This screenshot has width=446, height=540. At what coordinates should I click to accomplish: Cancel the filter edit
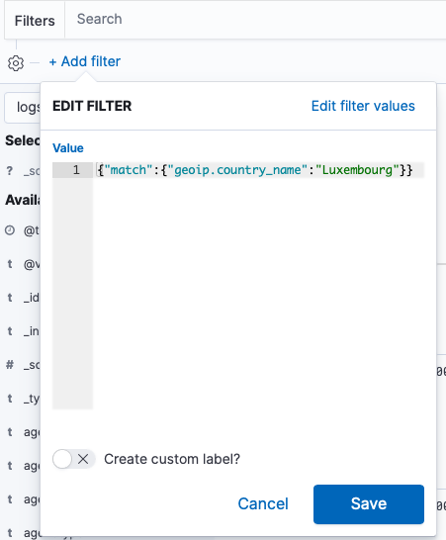point(263,503)
